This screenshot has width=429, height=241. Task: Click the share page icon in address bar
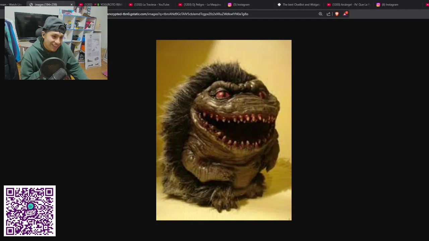(328, 14)
